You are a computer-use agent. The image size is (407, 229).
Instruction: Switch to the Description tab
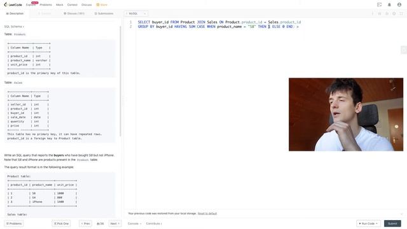pos(15,13)
